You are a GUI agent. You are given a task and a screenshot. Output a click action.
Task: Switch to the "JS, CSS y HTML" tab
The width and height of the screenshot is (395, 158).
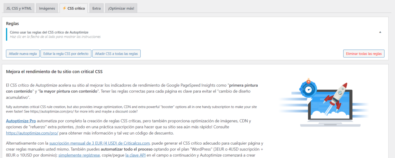pos(19,8)
